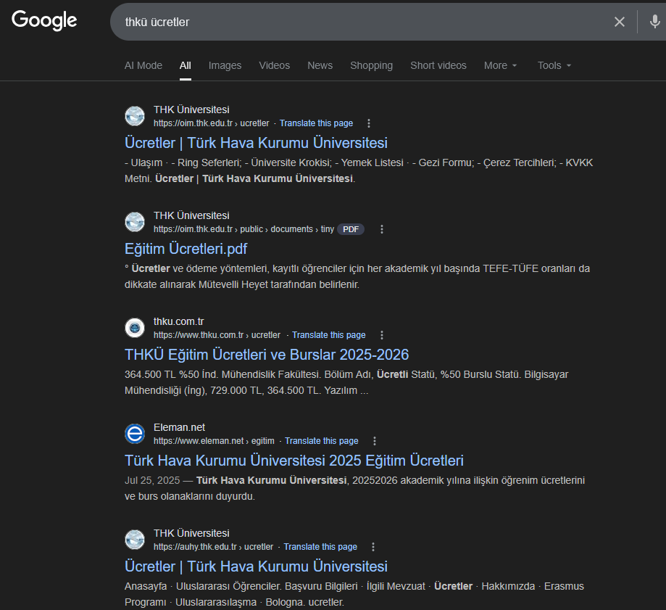The width and height of the screenshot is (666, 610).
Task: Expand the More dropdown
Action: click(500, 65)
